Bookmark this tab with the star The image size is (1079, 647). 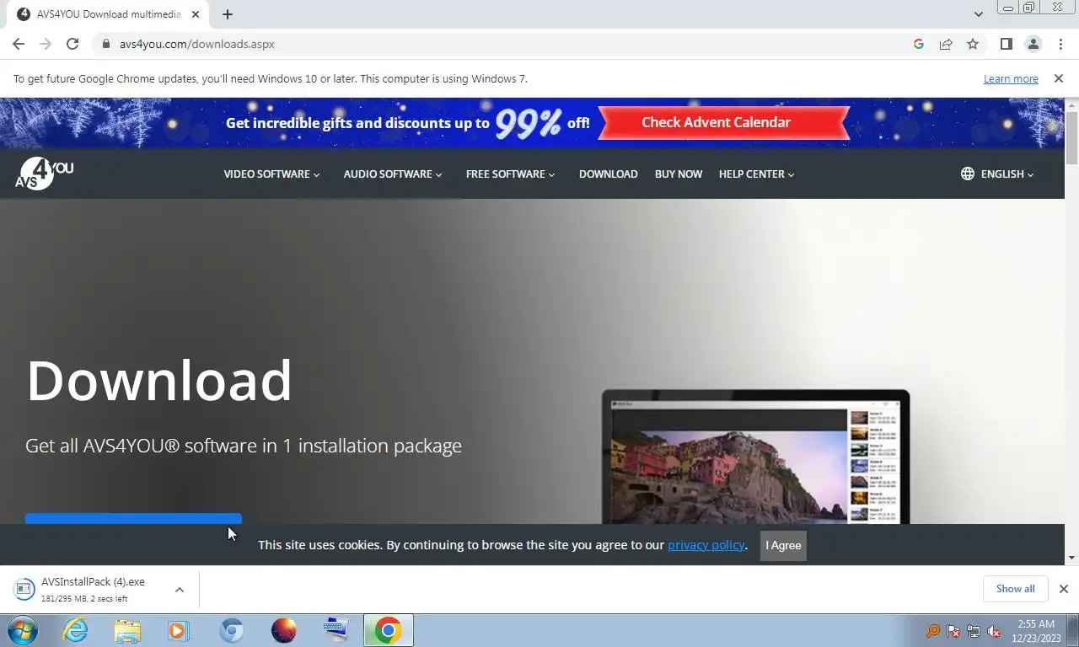(973, 44)
